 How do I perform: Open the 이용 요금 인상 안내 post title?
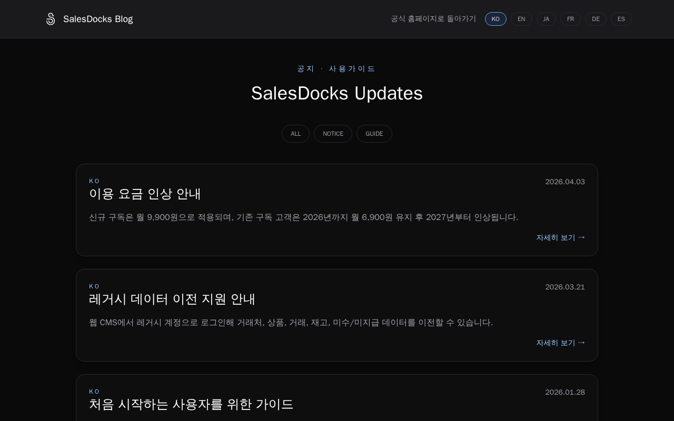145,194
